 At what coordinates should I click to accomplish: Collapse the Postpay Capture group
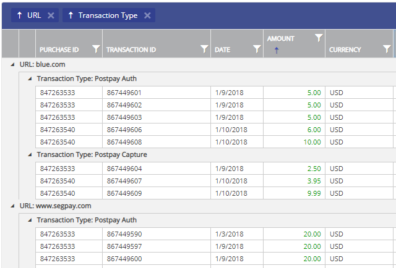click(30, 154)
